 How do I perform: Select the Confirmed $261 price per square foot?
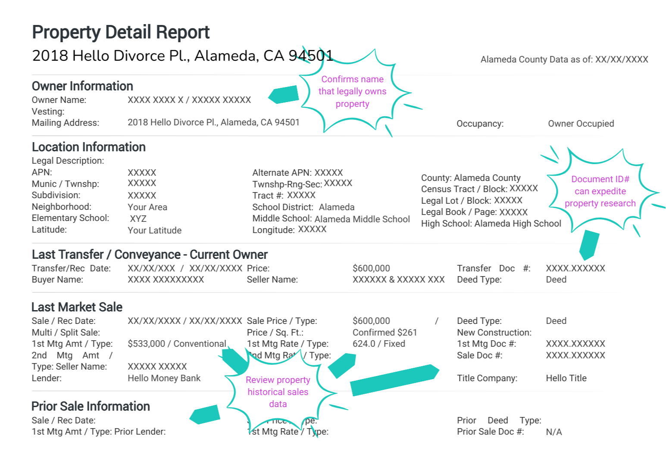pyautogui.click(x=385, y=332)
